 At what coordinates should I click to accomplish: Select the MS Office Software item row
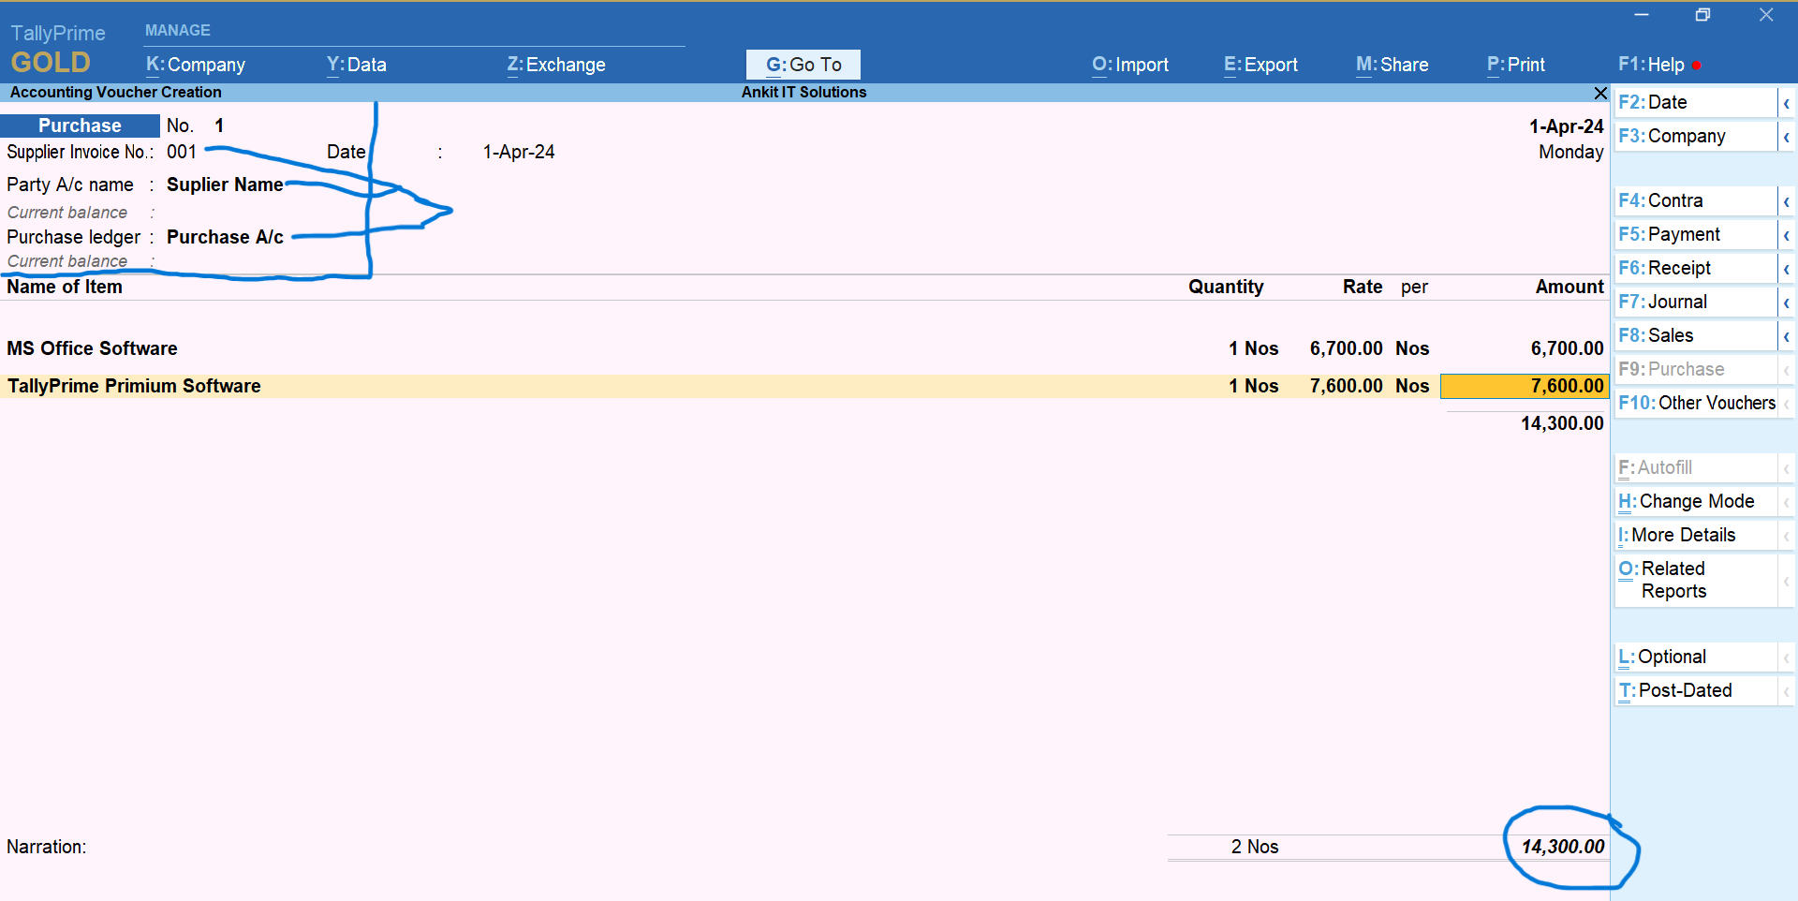(x=804, y=348)
